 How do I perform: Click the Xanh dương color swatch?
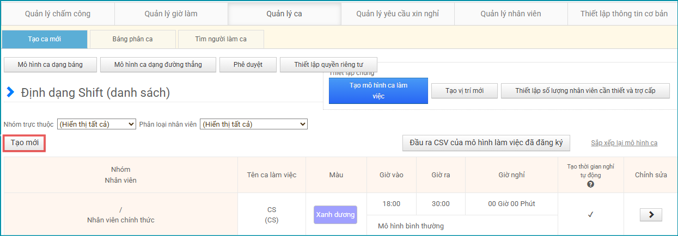click(x=335, y=215)
